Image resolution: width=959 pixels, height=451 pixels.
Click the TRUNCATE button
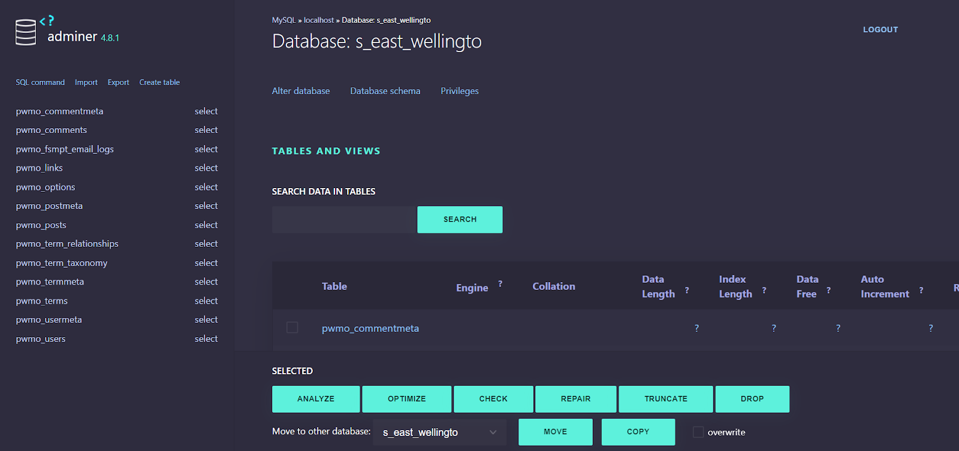[x=666, y=399]
